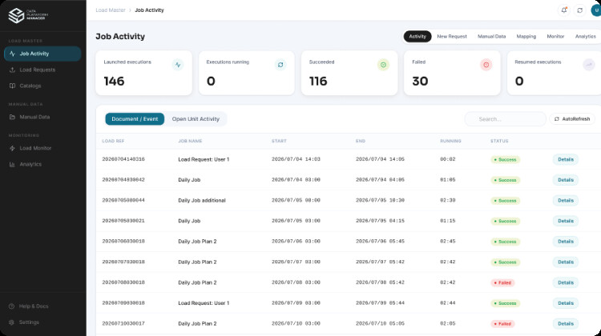Switch to the New Request tab

point(452,36)
